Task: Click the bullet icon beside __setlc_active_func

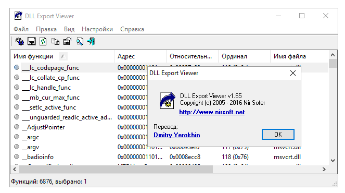Action: [17, 107]
